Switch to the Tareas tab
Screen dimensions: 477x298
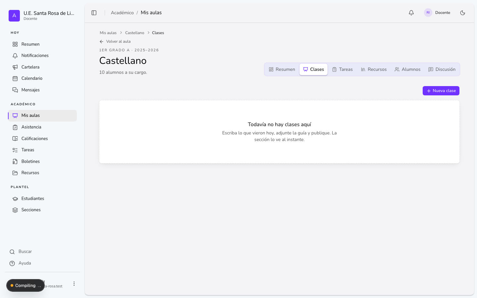coord(343,70)
